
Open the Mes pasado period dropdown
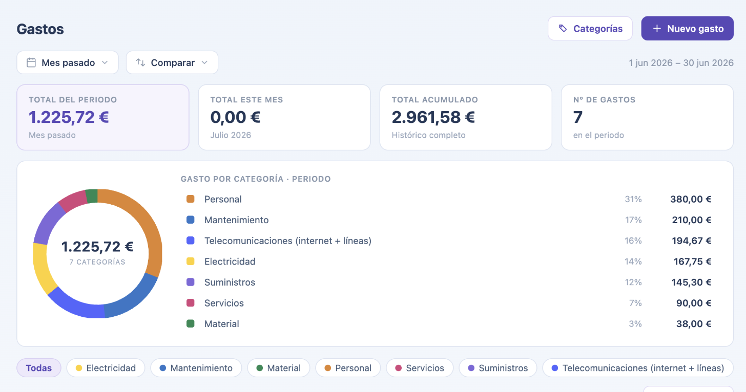[x=68, y=62]
